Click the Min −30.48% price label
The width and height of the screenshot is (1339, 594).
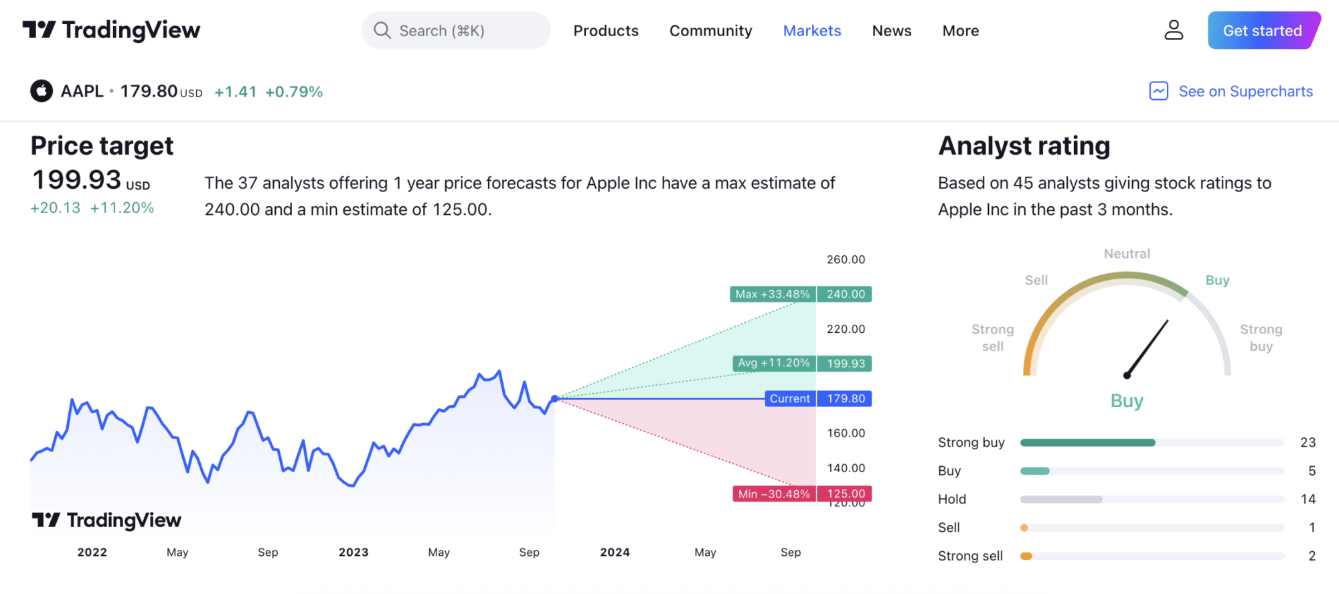[x=773, y=494]
